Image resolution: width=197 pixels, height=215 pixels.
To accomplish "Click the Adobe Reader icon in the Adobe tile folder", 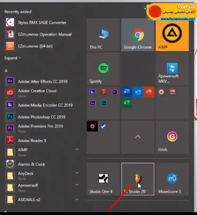I will pyautogui.click(x=104, y=92).
